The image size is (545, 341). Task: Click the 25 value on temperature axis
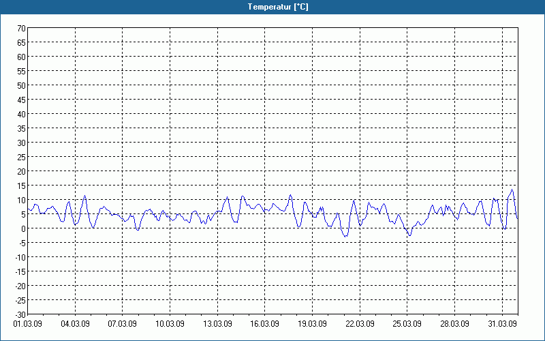pyautogui.click(x=22, y=157)
